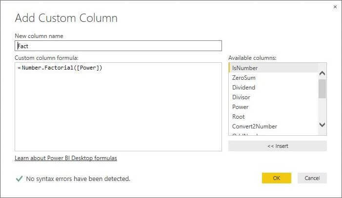Close the Add Custom Column dialog
This screenshot has width=342, height=198.
[335, 7]
